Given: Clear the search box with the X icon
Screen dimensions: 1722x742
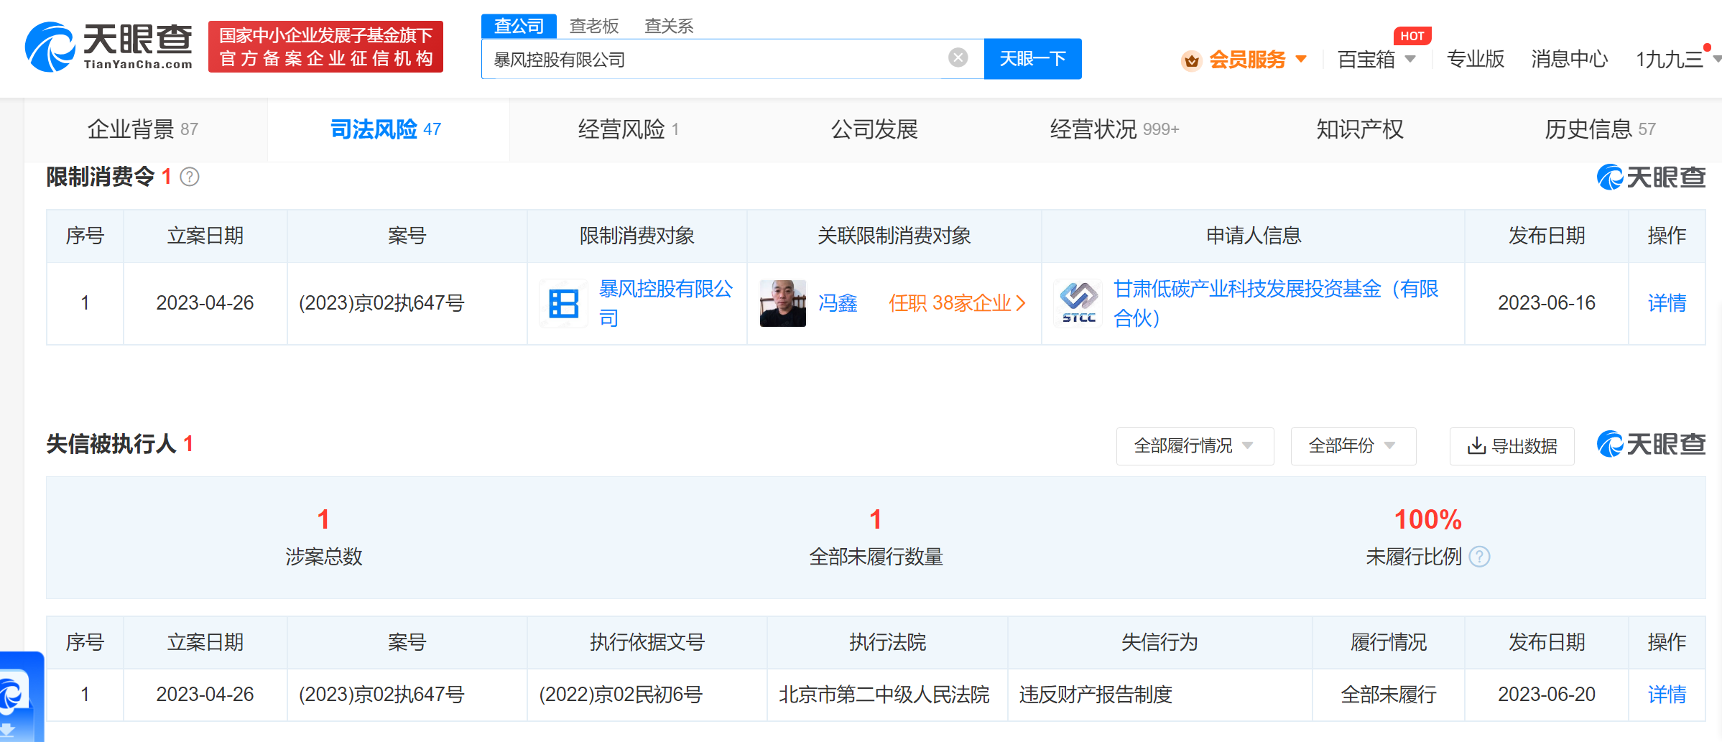Looking at the screenshot, I should click(958, 58).
